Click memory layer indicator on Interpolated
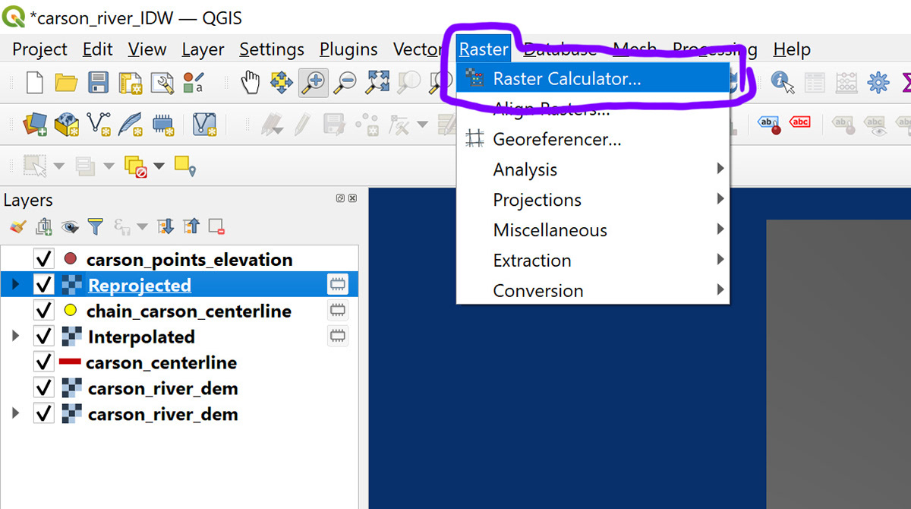911x509 pixels. pyautogui.click(x=338, y=336)
